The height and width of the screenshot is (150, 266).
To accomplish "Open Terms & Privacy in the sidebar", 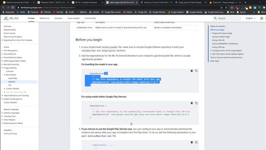I will (10, 134).
